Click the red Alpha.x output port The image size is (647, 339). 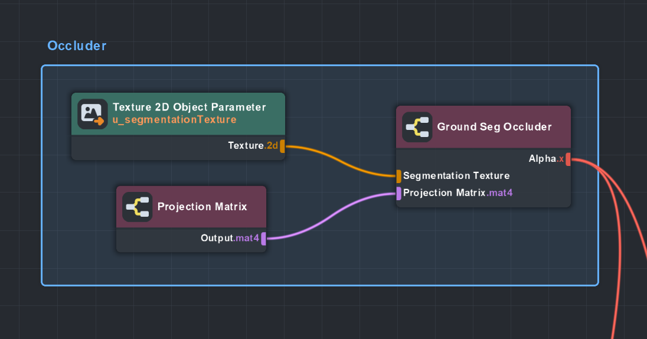(x=568, y=159)
